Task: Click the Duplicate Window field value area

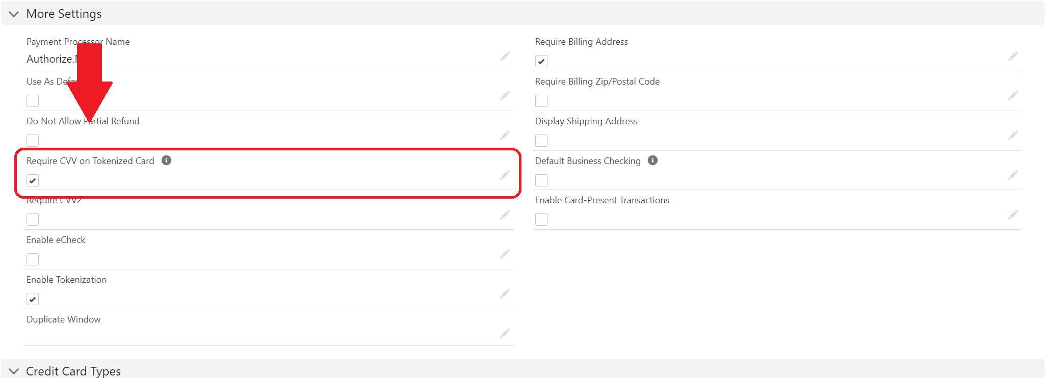Action: tap(255, 335)
